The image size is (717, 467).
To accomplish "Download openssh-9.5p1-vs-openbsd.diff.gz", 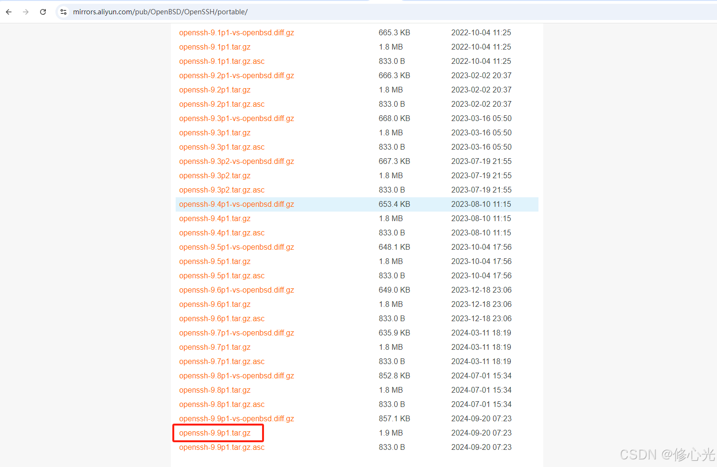I will pyautogui.click(x=236, y=247).
